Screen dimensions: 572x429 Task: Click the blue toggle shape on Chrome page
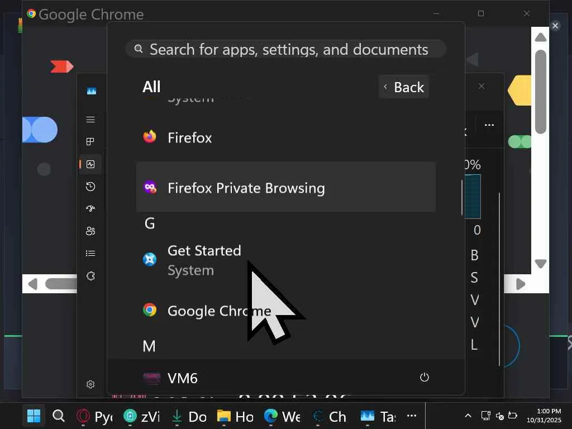pyautogui.click(x=40, y=130)
